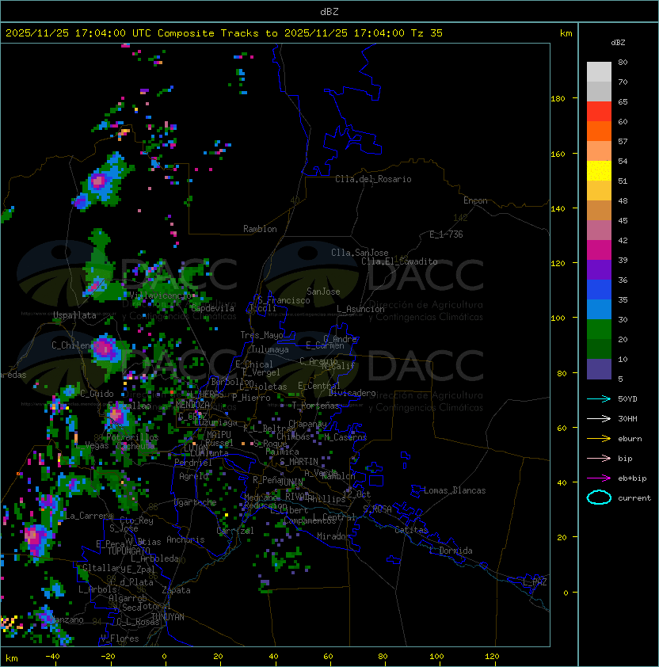Click the yellow eburn arrow in legend
The image size is (659, 667).
599,439
